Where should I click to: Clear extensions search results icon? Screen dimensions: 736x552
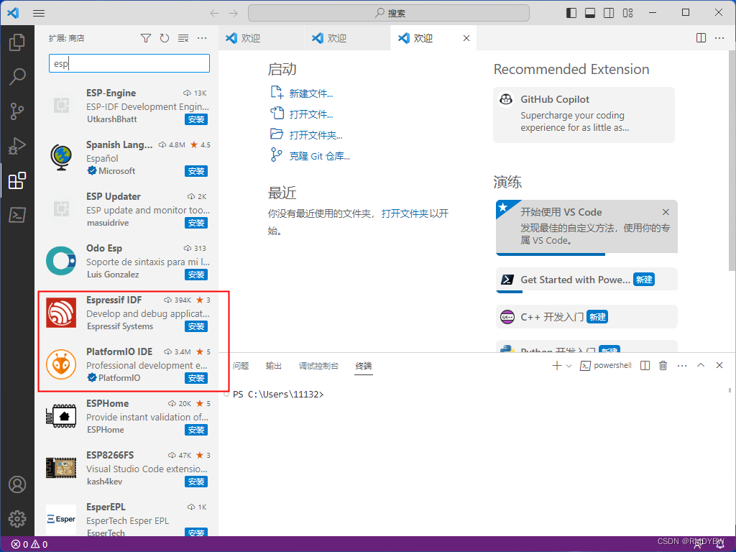pyautogui.click(x=183, y=38)
